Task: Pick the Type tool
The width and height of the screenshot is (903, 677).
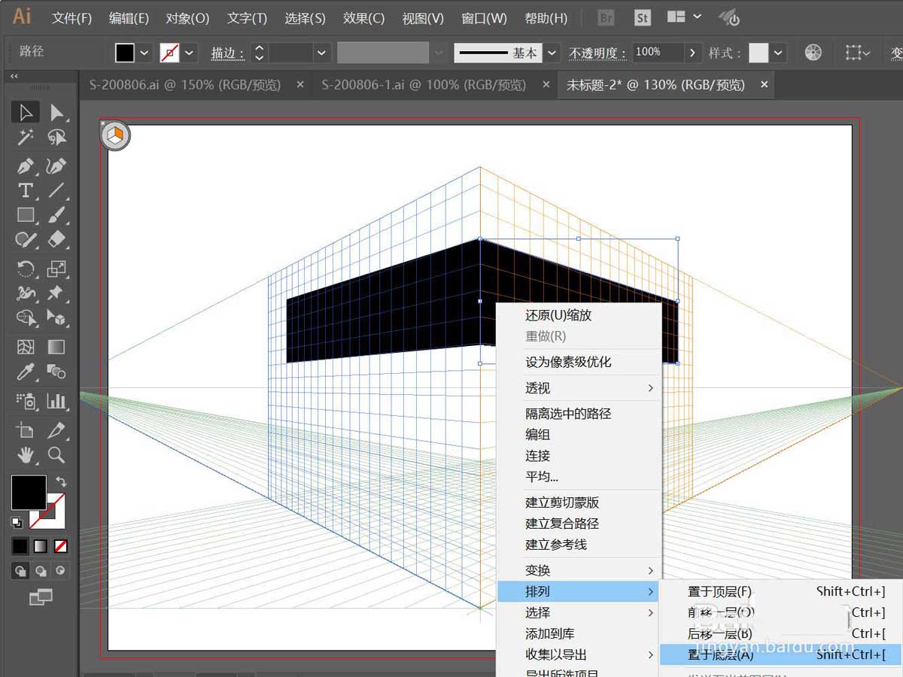Action: [x=26, y=190]
